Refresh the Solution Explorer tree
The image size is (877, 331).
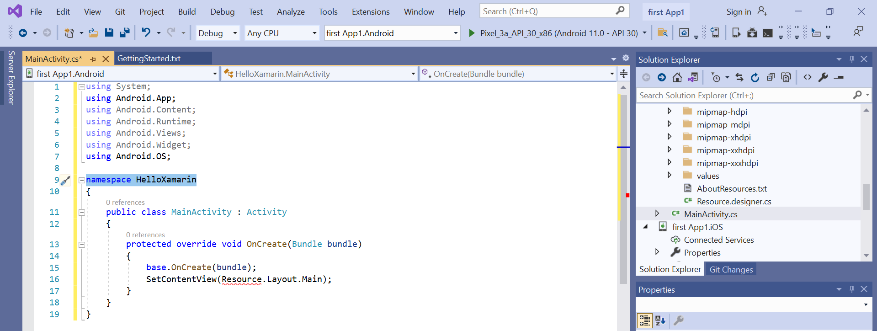point(755,77)
